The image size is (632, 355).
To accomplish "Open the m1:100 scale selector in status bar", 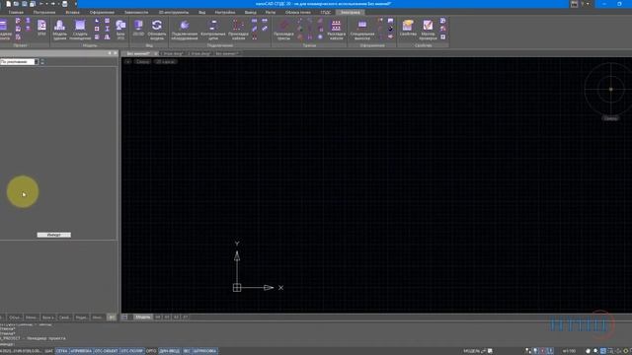I will [x=569, y=351].
